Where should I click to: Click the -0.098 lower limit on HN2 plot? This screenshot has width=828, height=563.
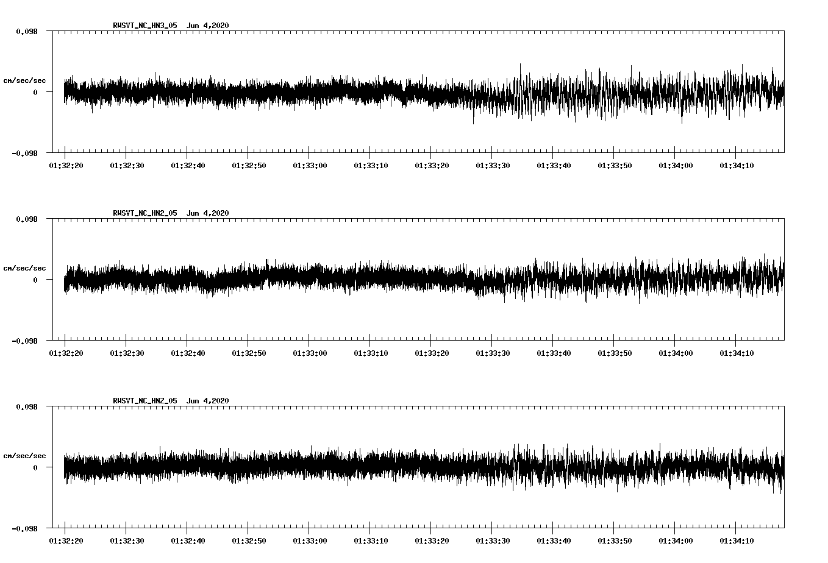point(24,341)
